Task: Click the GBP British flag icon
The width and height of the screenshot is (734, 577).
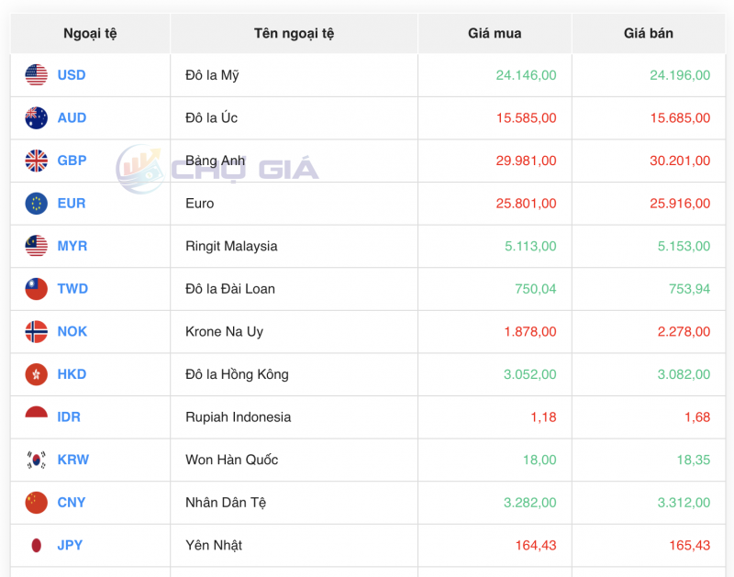Action: [x=35, y=161]
